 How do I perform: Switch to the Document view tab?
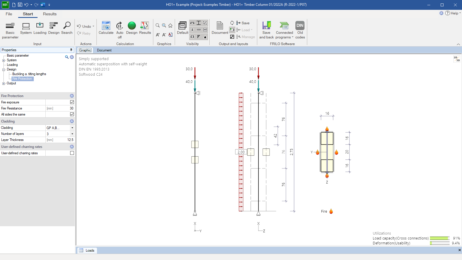[x=104, y=50]
